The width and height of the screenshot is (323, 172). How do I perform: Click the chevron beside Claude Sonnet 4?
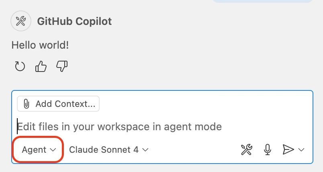[x=145, y=150]
